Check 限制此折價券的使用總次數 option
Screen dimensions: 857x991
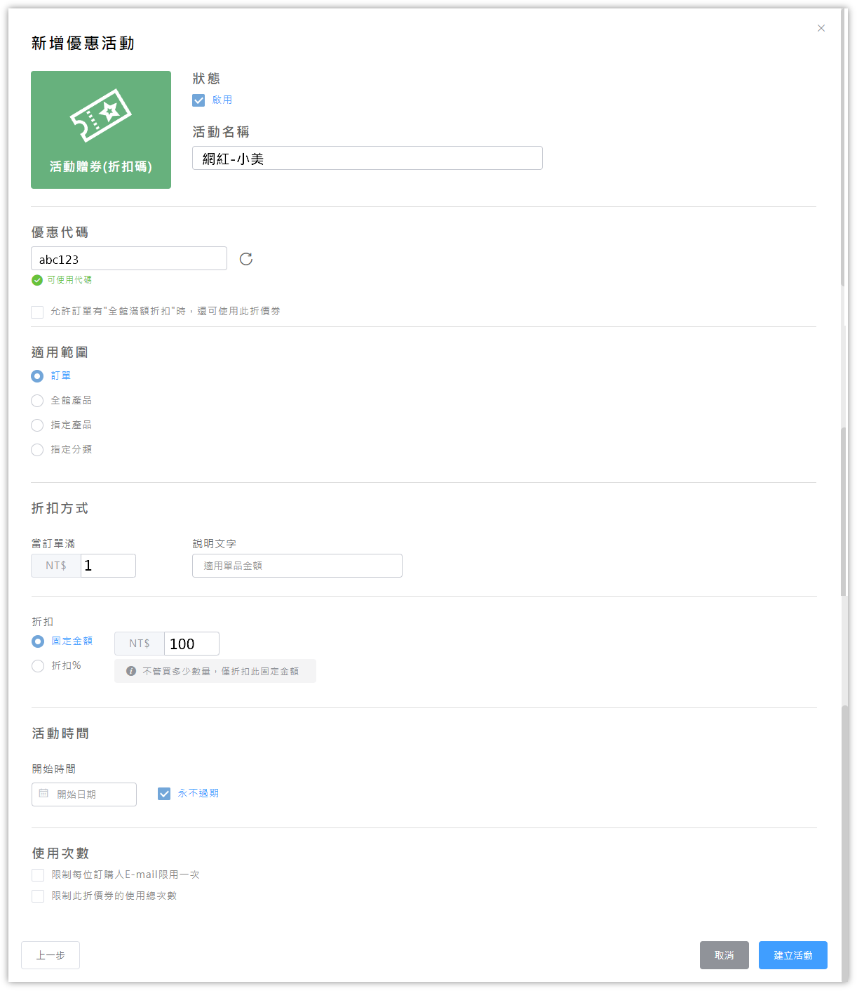(x=38, y=896)
